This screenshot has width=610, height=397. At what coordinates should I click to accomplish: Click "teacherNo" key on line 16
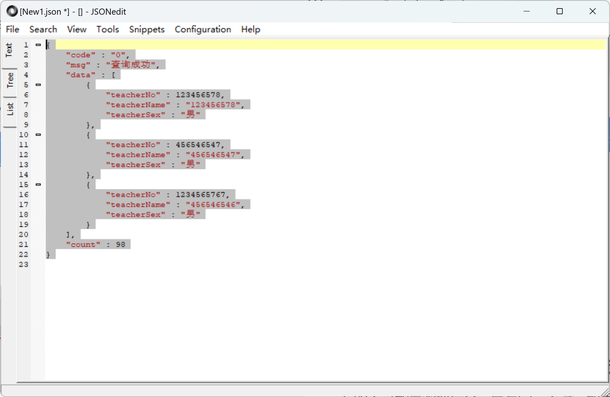pyautogui.click(x=133, y=195)
